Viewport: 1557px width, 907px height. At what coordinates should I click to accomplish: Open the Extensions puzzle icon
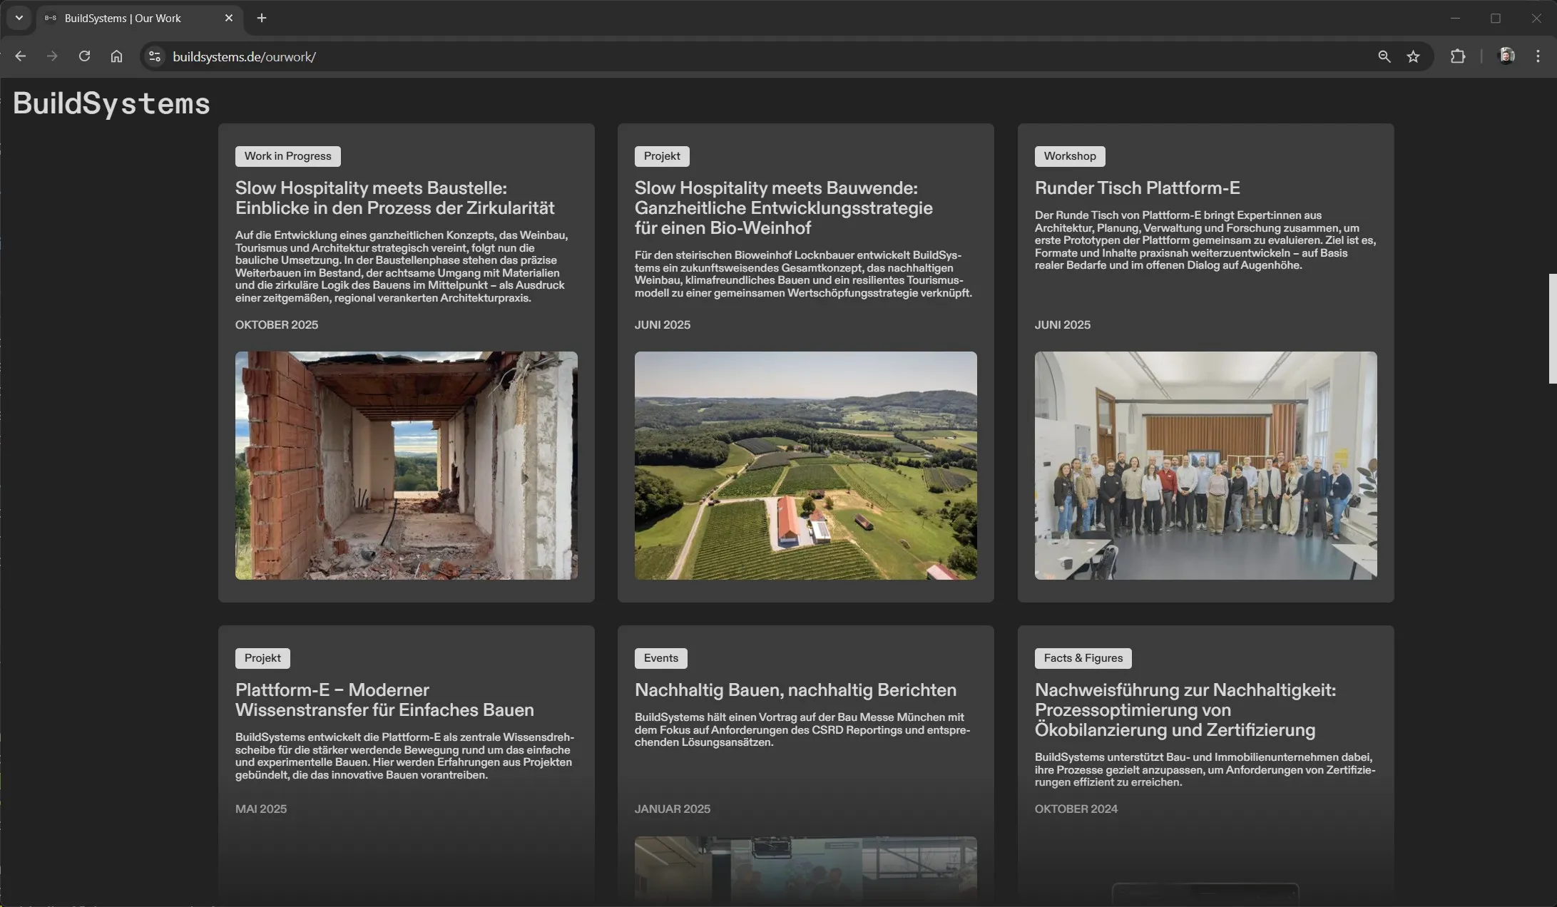(x=1457, y=56)
